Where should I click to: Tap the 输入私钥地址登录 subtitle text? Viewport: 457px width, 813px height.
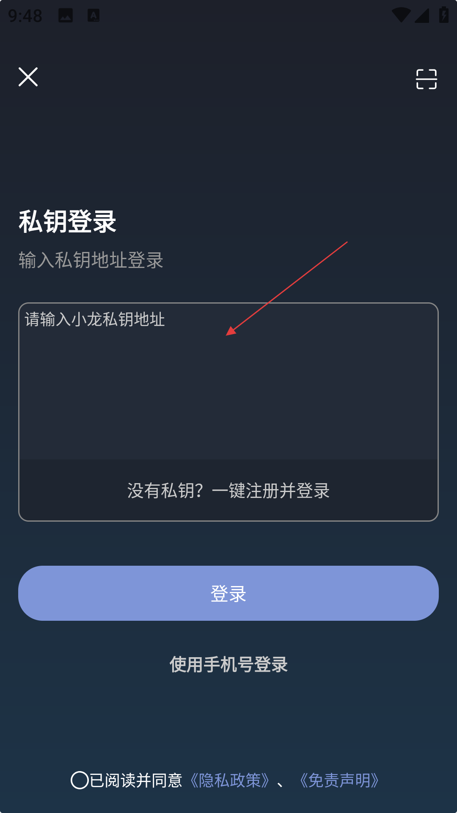pyautogui.click(x=91, y=260)
